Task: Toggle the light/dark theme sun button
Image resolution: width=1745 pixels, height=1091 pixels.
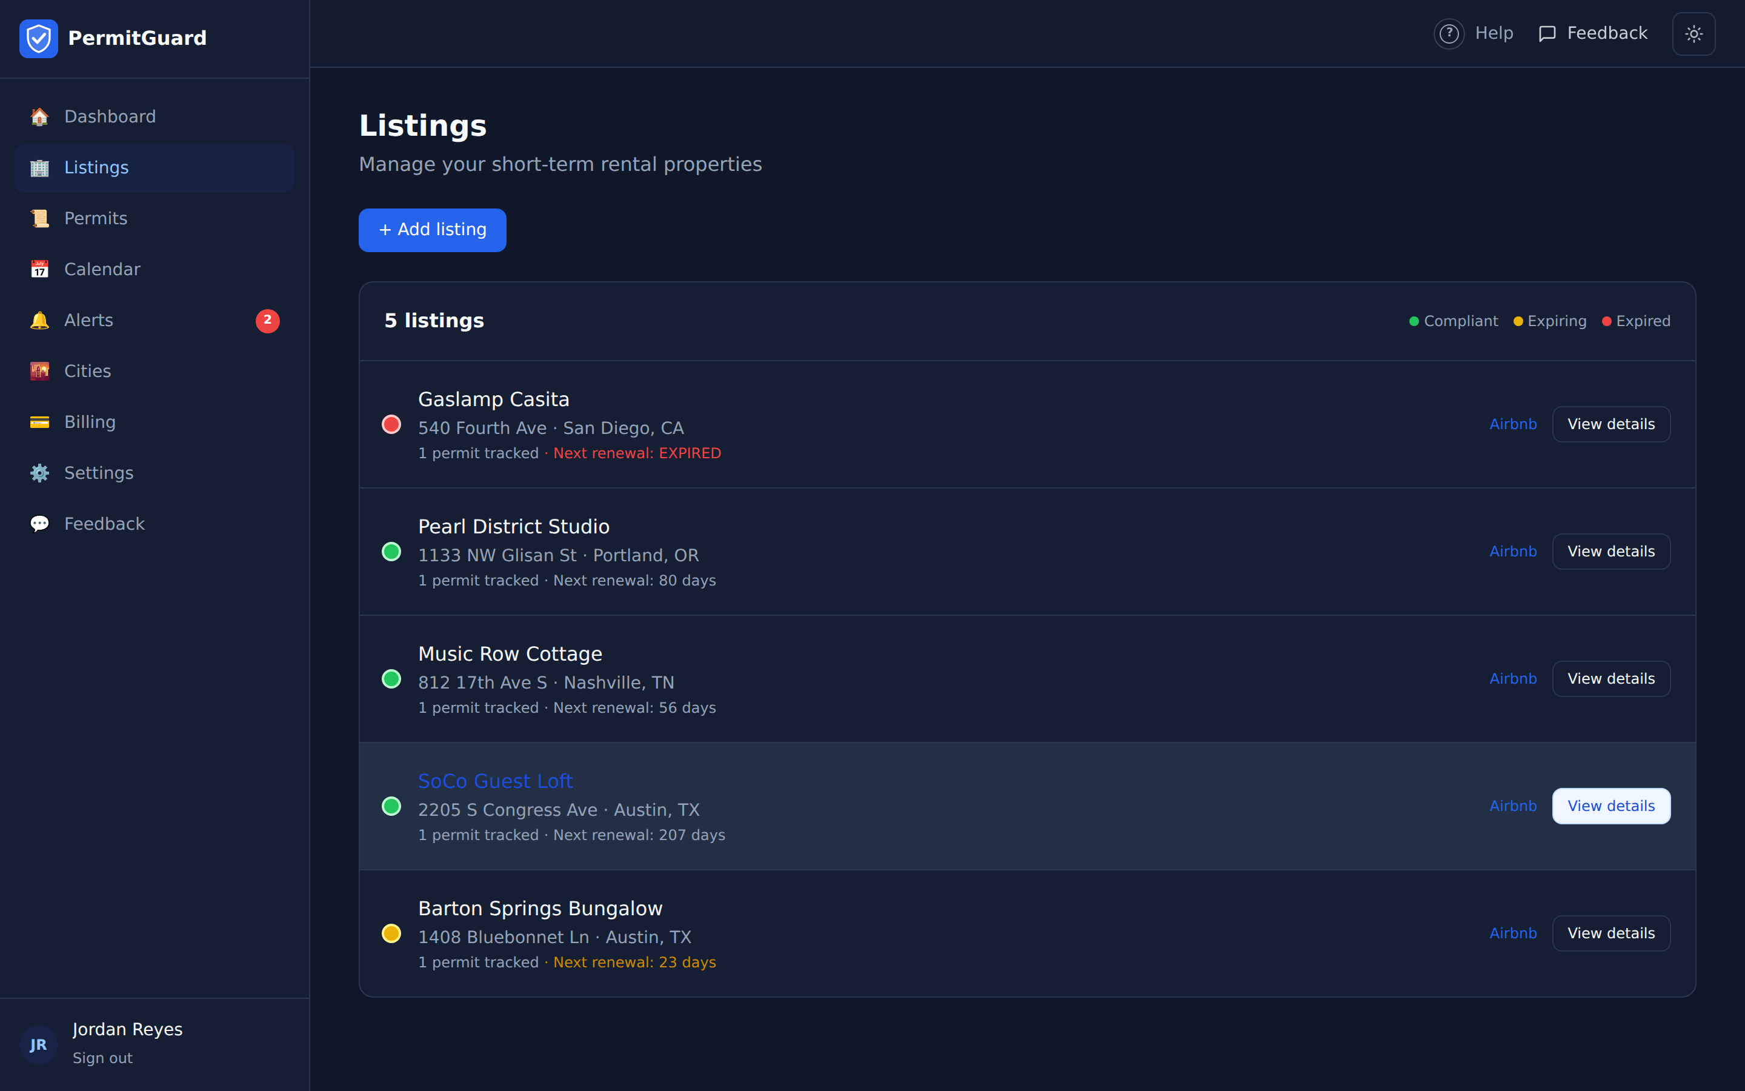Action: [x=1694, y=34]
